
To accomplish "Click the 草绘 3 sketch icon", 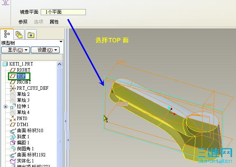I will pyautogui.click(x=13, y=100).
